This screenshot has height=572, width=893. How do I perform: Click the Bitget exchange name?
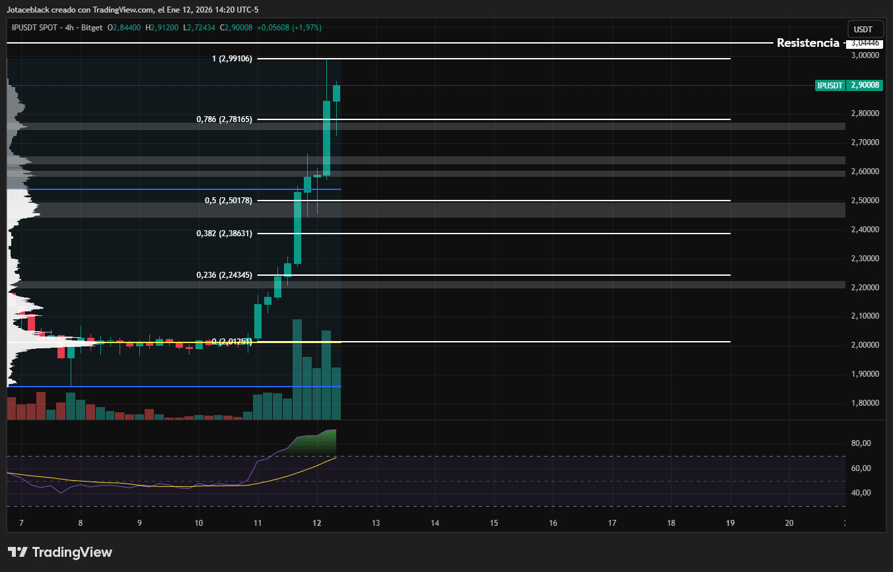(x=91, y=28)
